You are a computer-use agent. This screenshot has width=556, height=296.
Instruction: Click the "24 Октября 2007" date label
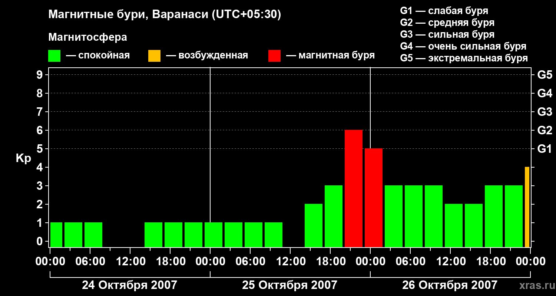[x=129, y=285]
